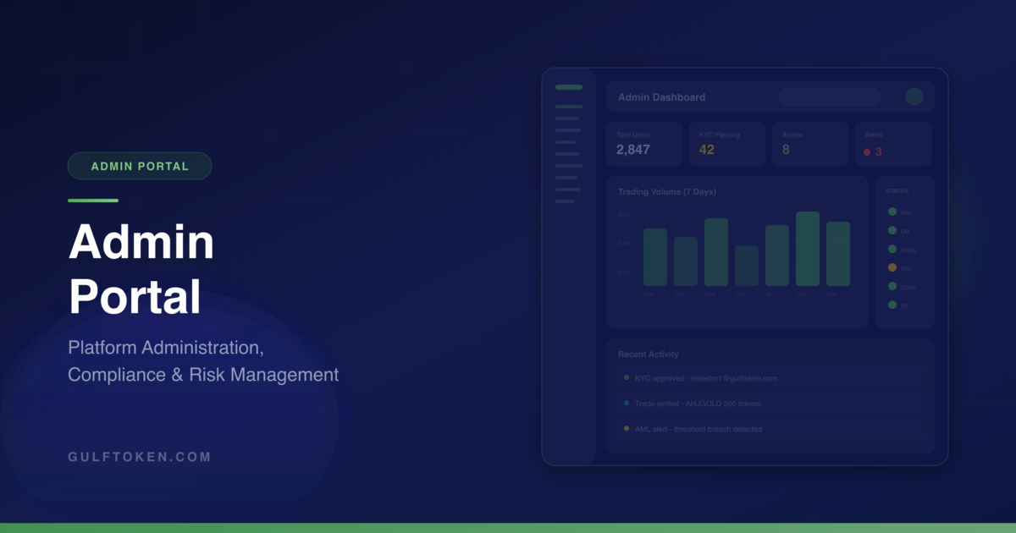Click 'Platform Administration, Compliance & Risk Management' subtitle
The width and height of the screenshot is (1016, 533).
[203, 361]
